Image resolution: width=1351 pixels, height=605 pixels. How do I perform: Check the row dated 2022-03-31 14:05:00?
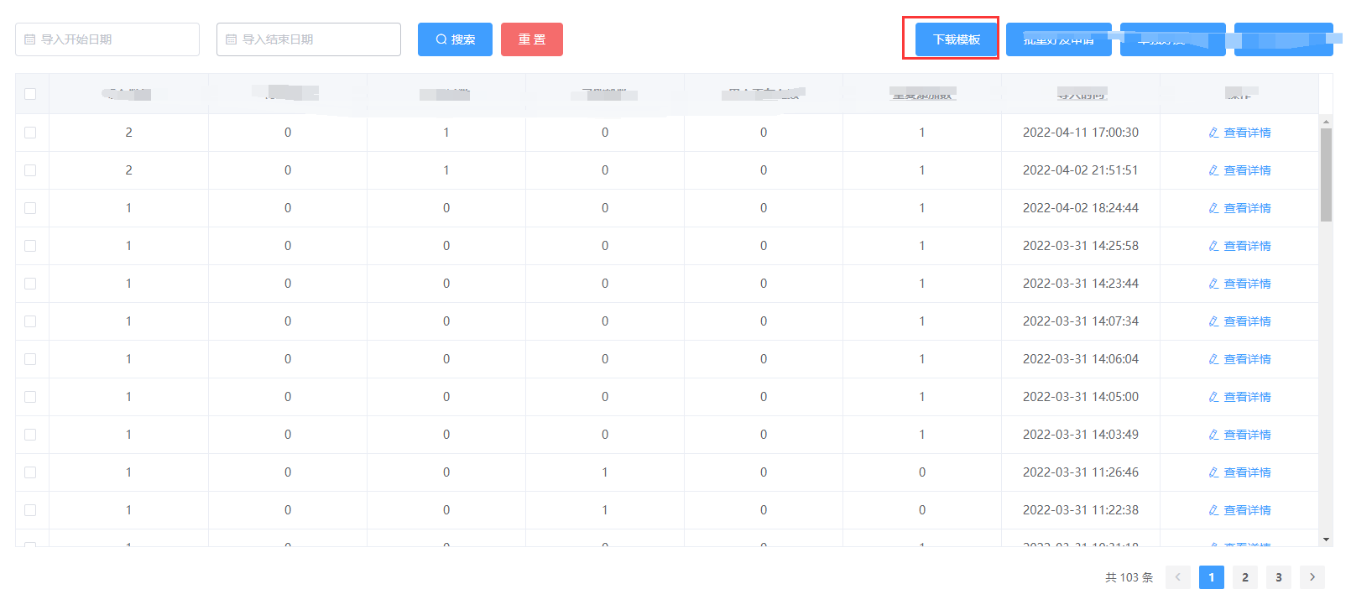point(30,397)
